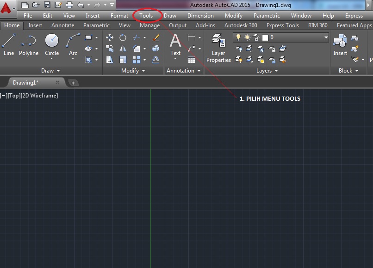Click the layer 0 white color swatch
The image size is (373, 268).
pos(265,37)
